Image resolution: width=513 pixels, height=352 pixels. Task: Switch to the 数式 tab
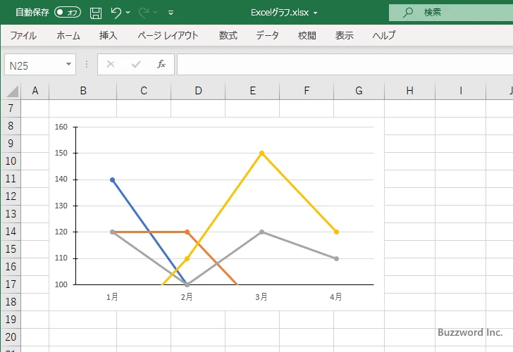tap(228, 35)
